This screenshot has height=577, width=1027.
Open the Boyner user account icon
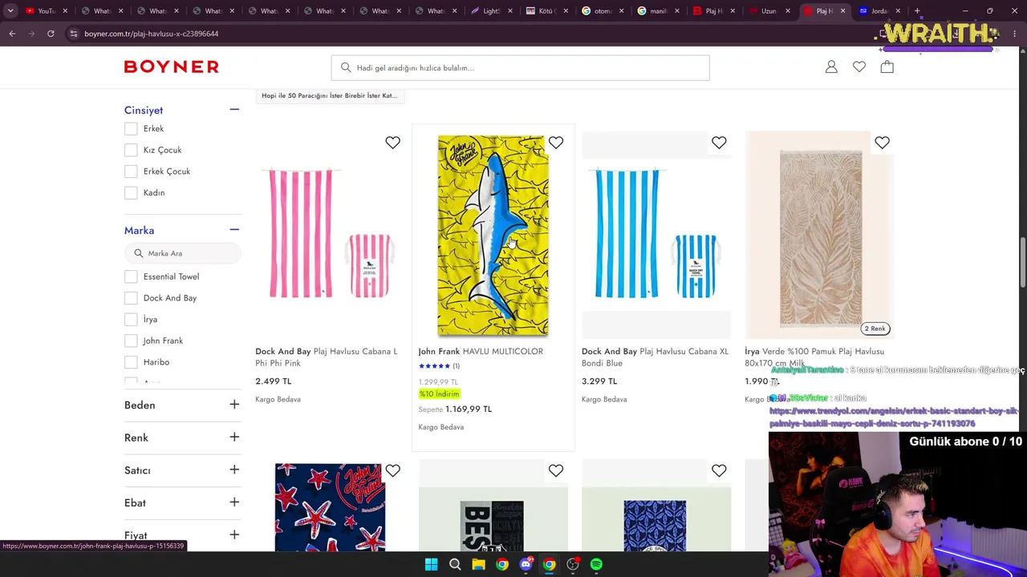[831, 67]
